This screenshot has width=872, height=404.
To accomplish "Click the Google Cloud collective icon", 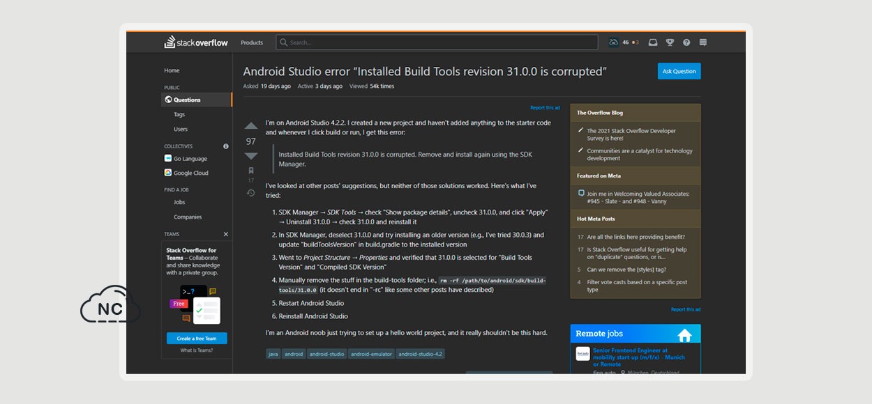I will coord(168,173).
